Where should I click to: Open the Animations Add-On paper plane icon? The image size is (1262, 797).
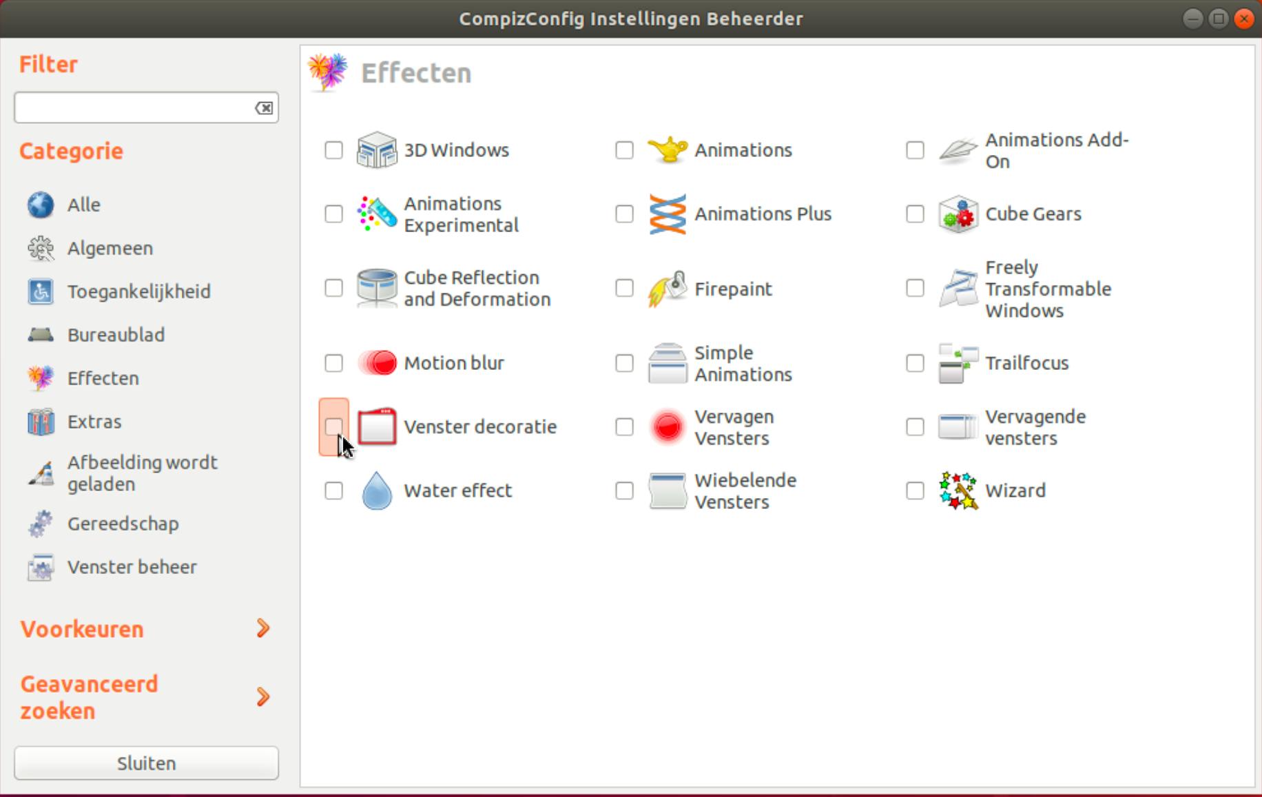(x=958, y=150)
